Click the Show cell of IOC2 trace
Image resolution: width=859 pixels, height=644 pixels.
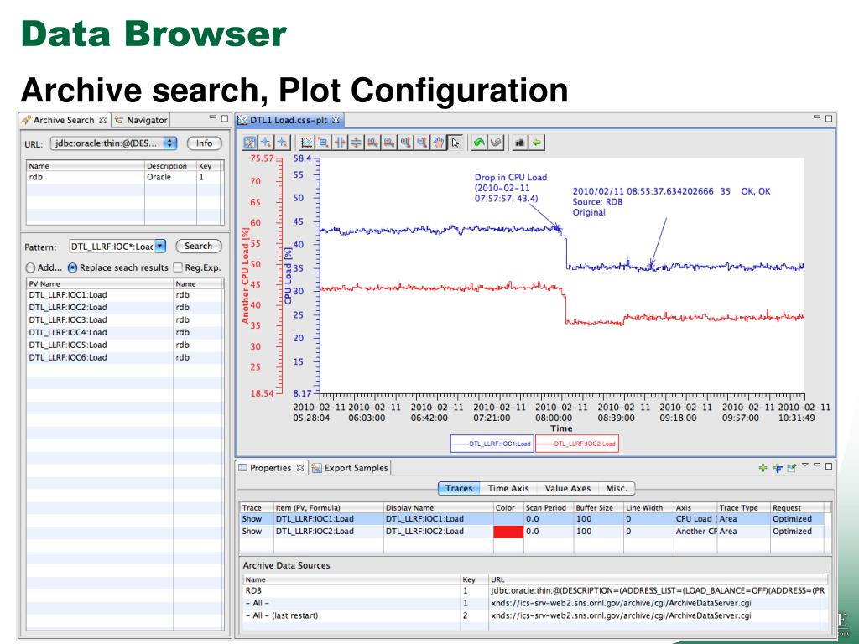click(256, 531)
